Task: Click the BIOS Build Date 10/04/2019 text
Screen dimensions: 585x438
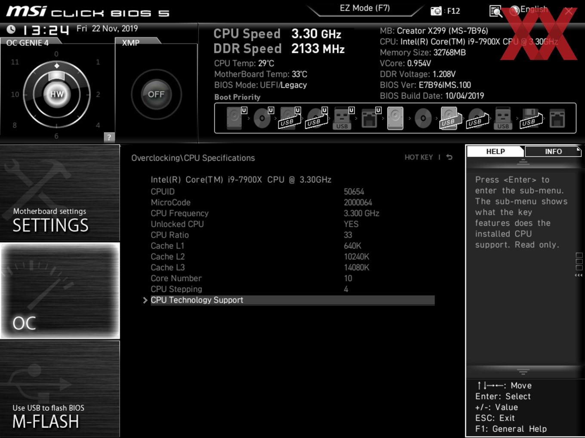Action: pos(432,96)
